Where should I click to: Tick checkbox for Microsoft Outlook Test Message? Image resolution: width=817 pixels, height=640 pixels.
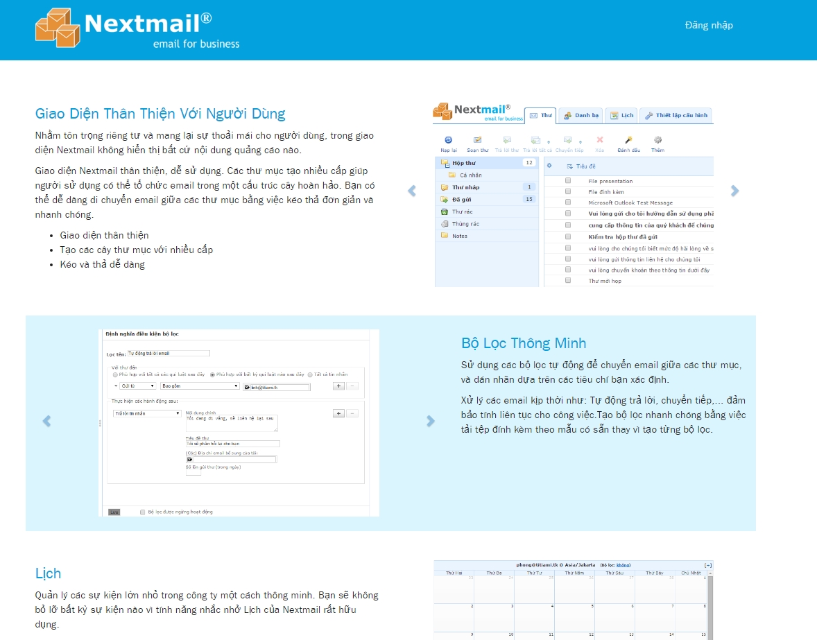(x=568, y=202)
